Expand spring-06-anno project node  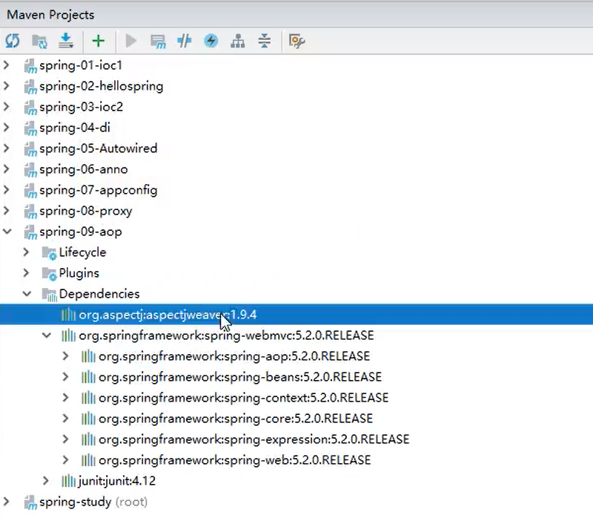[x=7, y=169]
